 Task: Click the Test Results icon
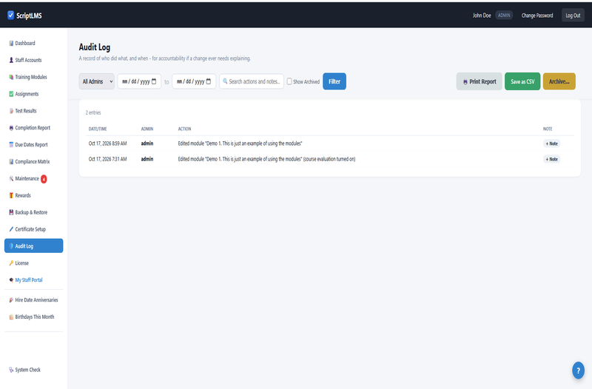coord(11,111)
